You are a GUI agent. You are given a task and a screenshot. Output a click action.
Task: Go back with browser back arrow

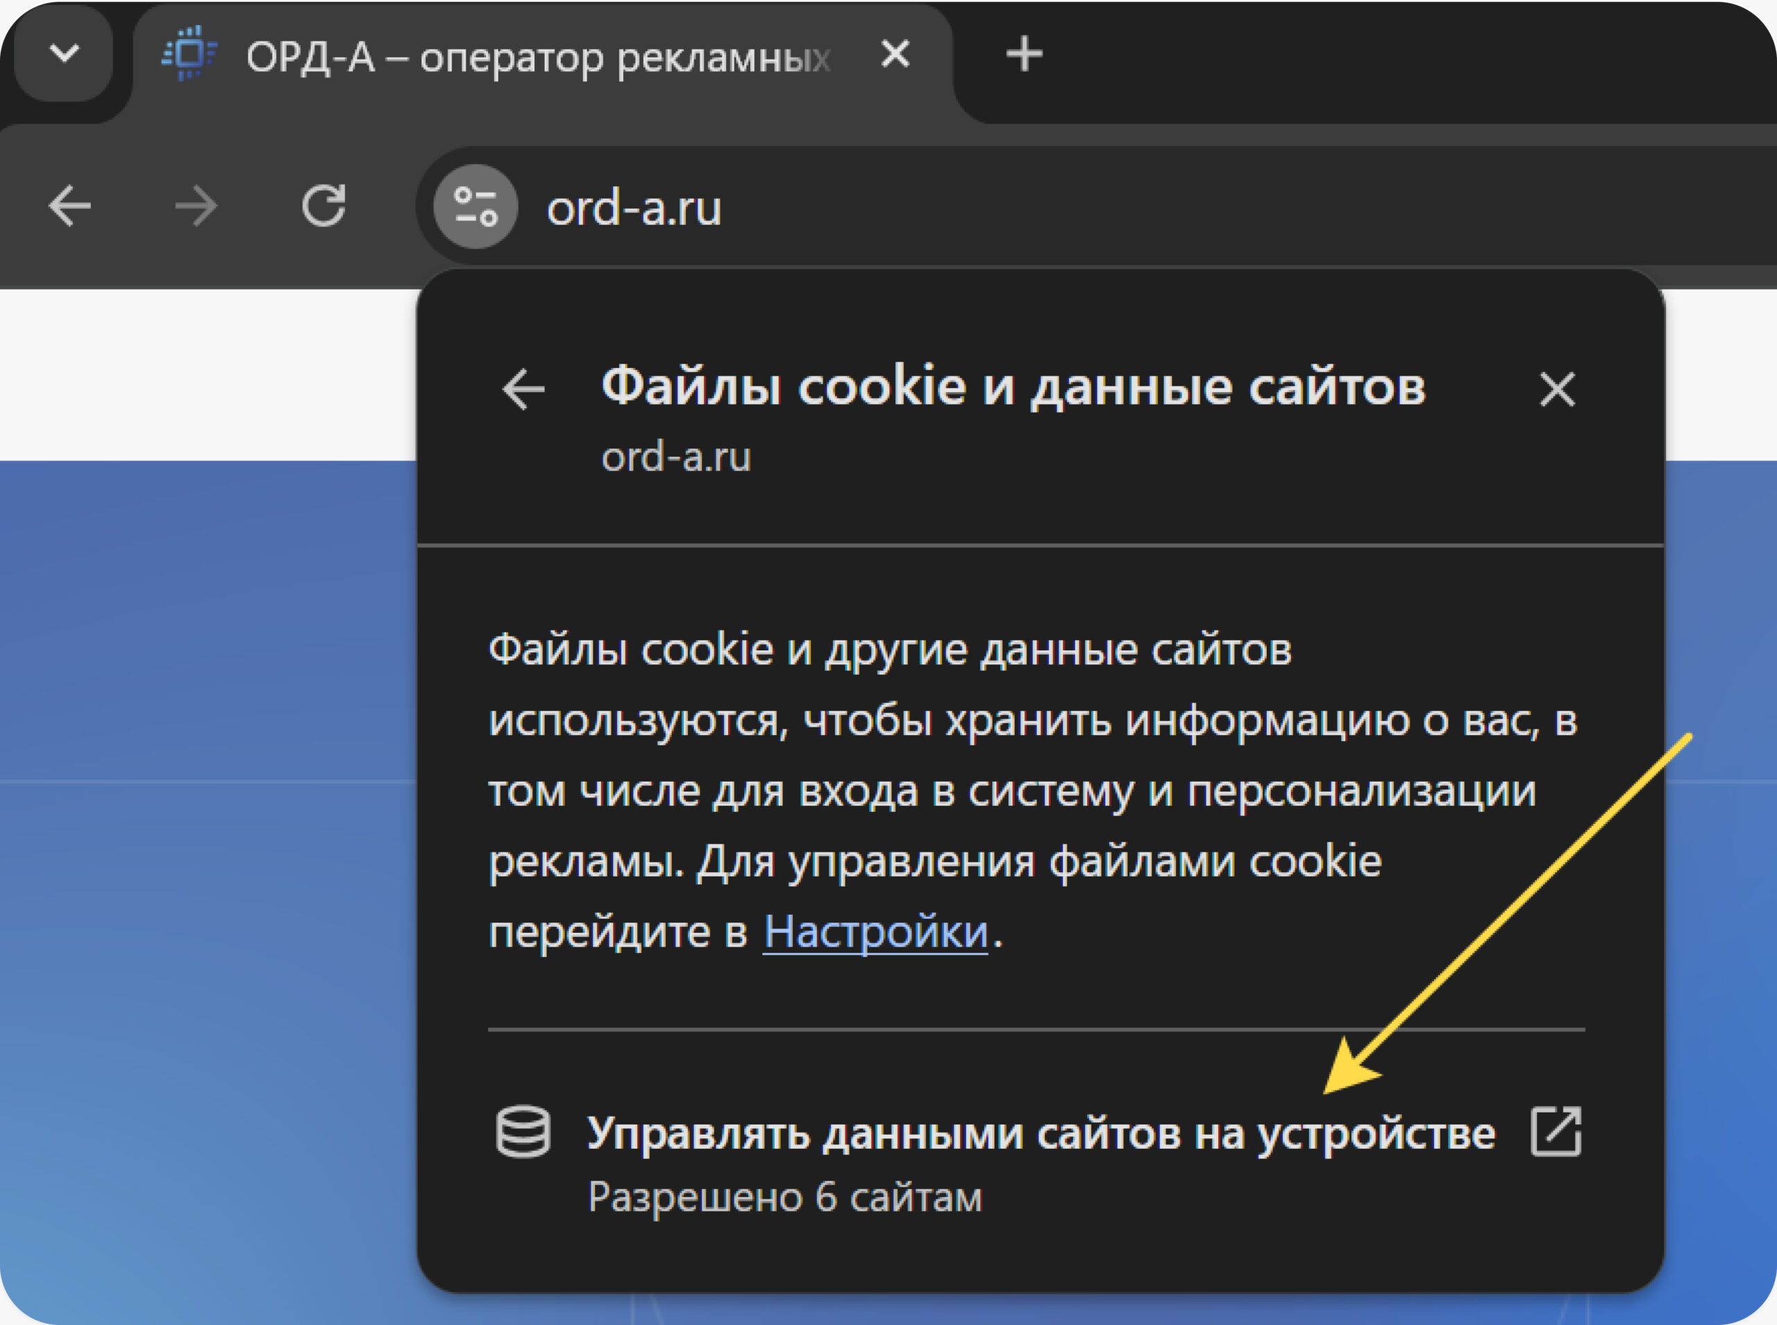click(x=70, y=206)
